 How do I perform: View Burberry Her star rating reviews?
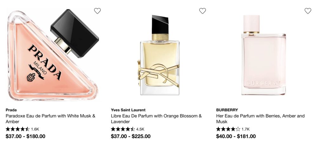[x=228, y=129]
